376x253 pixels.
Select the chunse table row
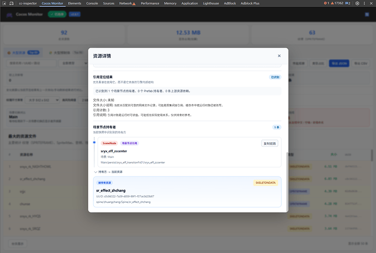pos(187,204)
